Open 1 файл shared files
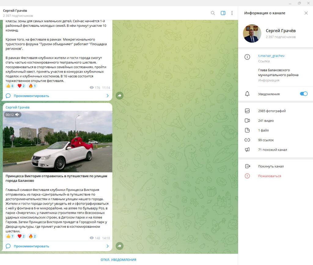Viewport: 313px width, 265px height. coord(263,131)
